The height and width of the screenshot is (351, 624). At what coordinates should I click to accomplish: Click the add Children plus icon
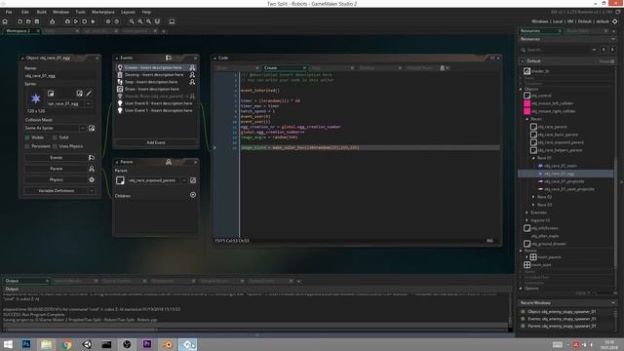[x=193, y=195]
